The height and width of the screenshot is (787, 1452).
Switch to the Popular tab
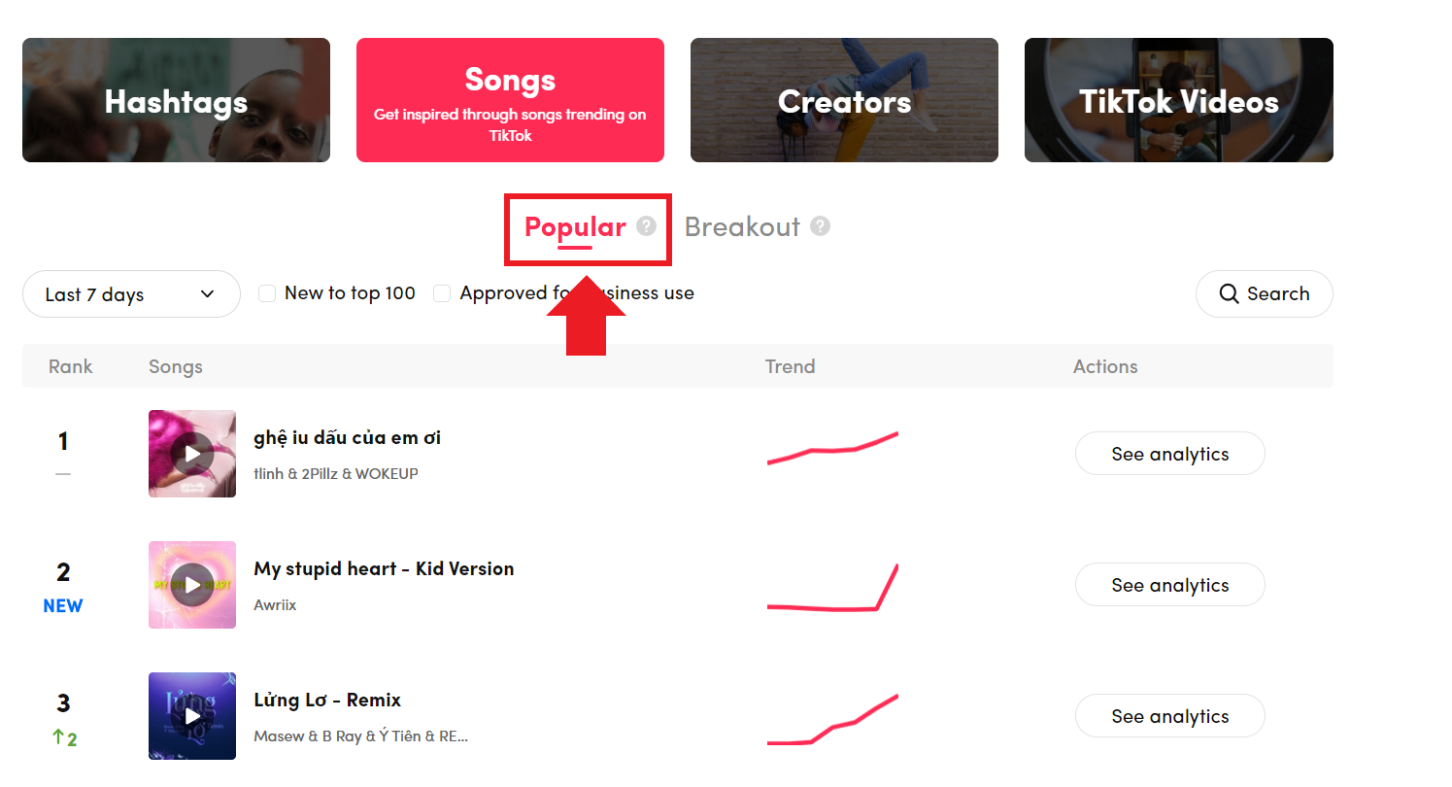pyautogui.click(x=575, y=227)
